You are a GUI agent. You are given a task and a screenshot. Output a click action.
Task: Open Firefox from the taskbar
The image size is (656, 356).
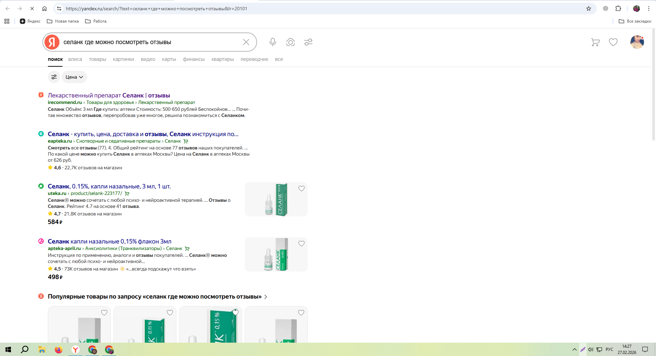58,350
